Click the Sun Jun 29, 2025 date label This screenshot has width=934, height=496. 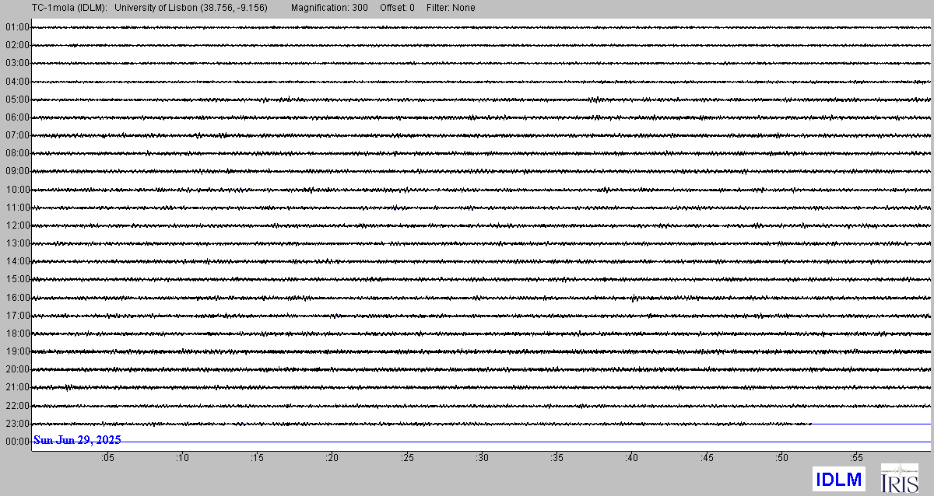[x=77, y=440]
